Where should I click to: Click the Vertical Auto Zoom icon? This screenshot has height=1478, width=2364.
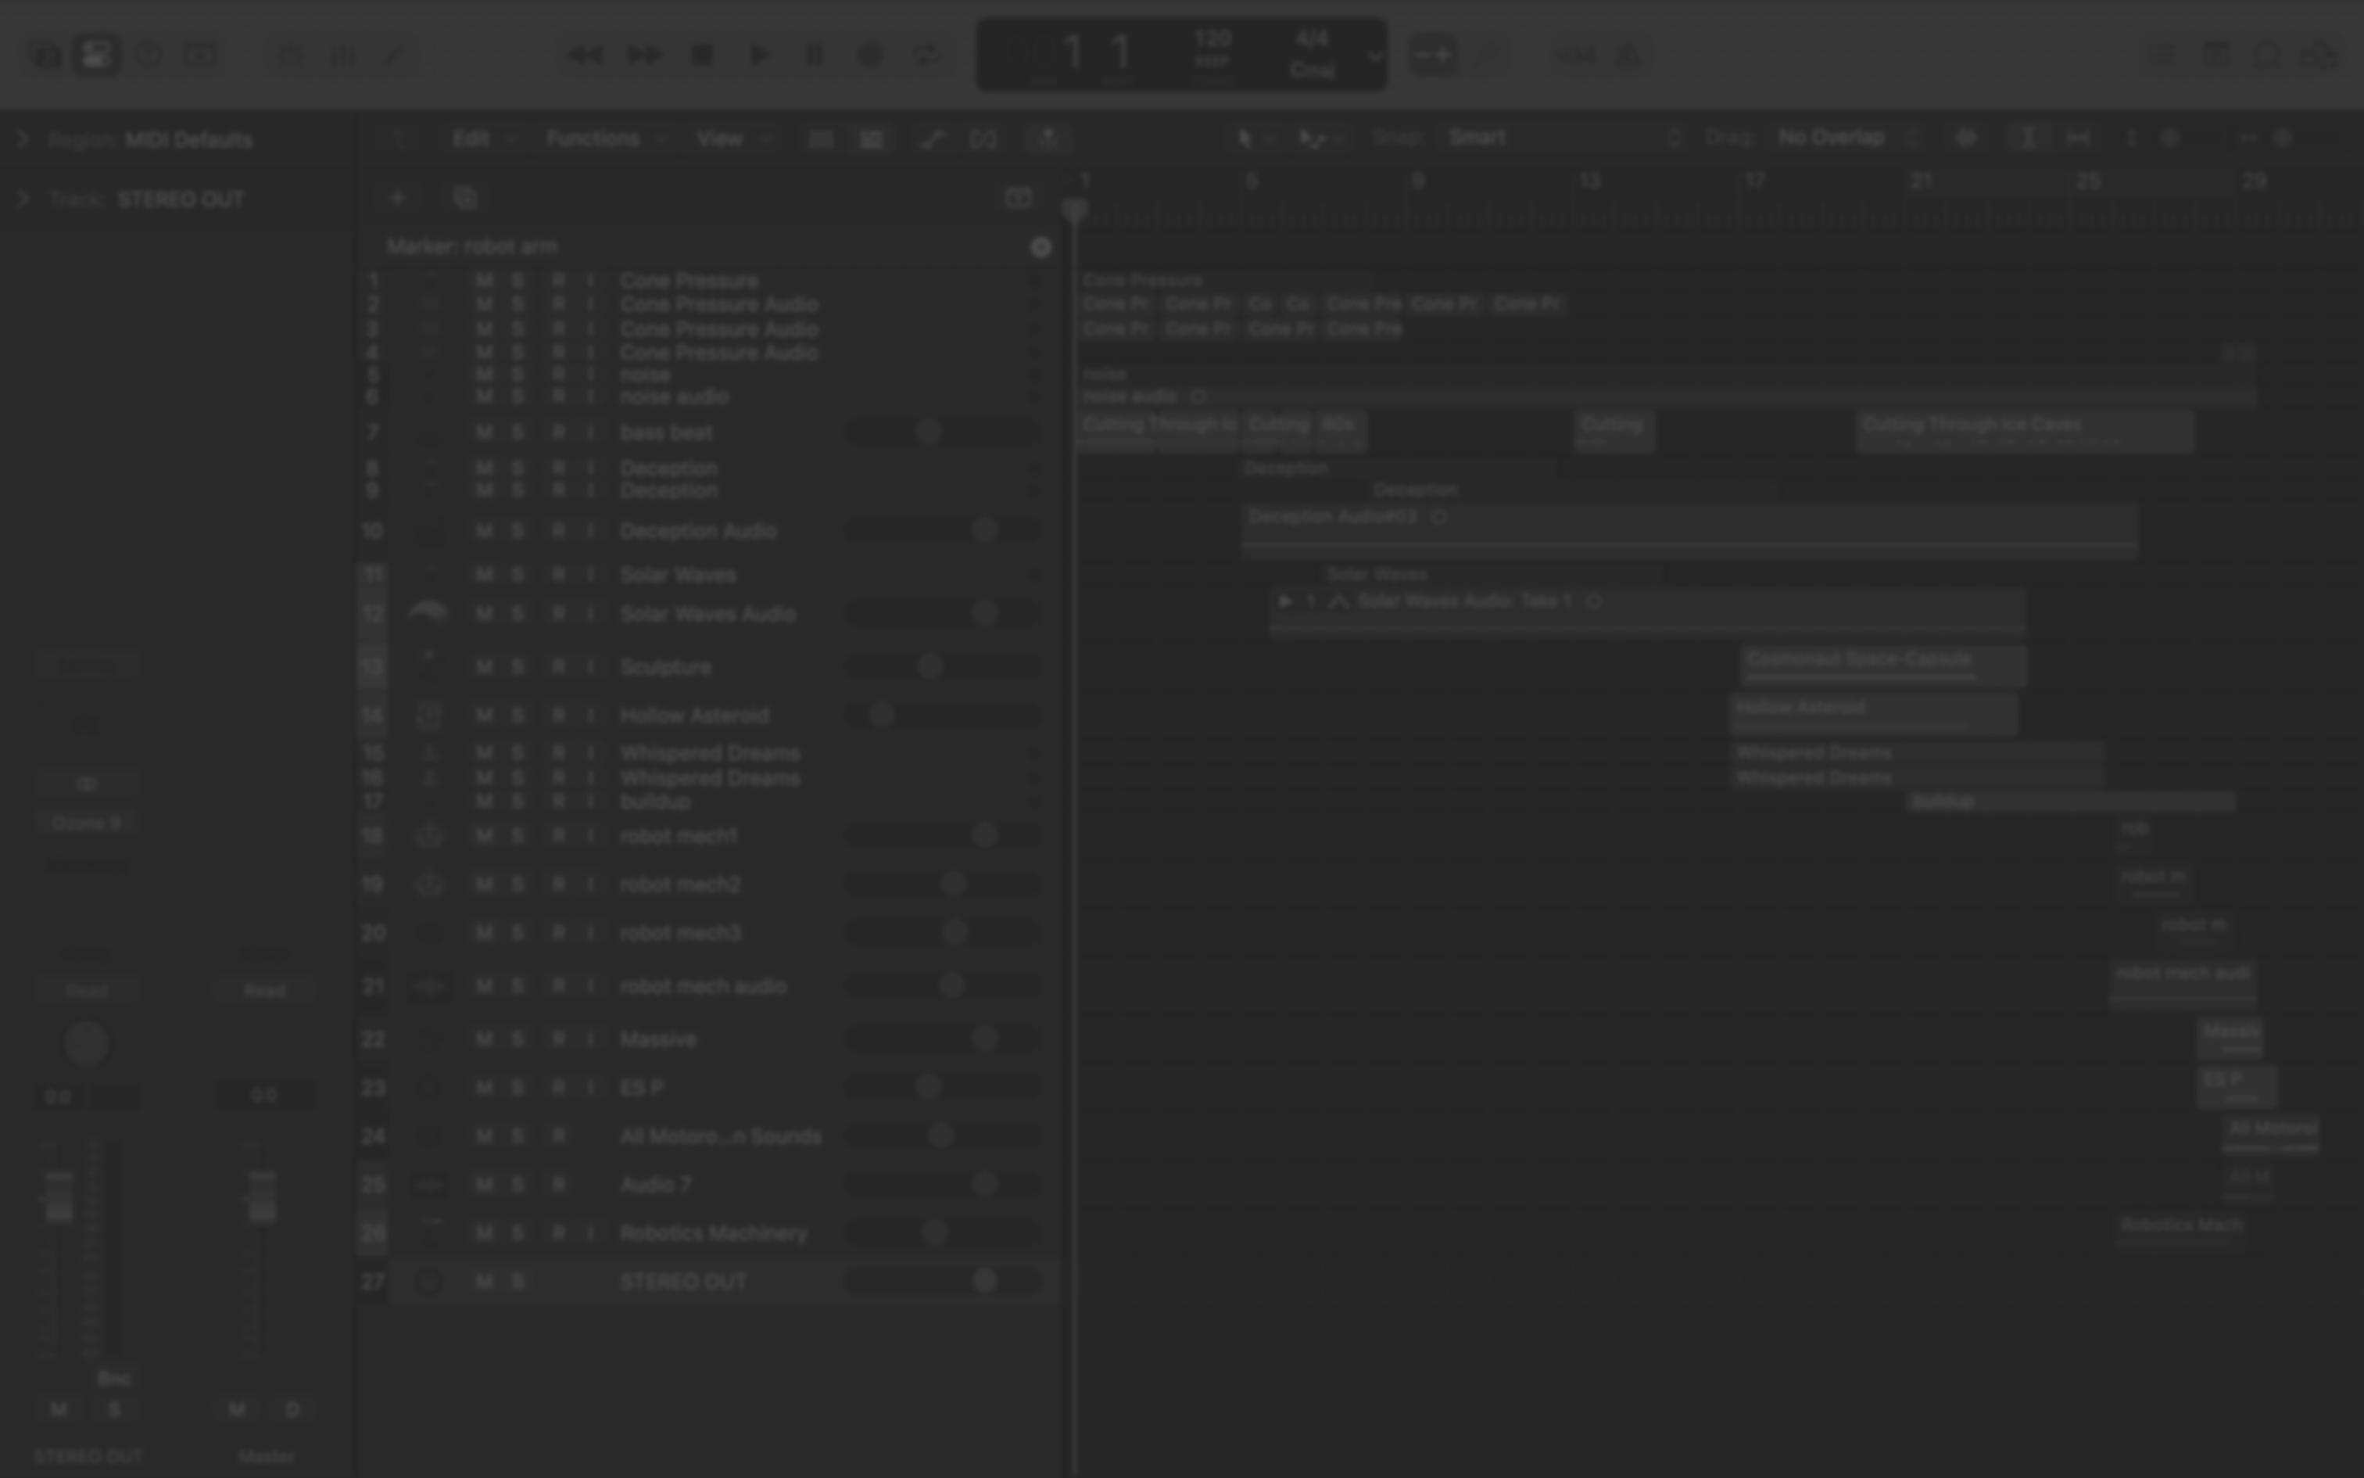coord(2027,139)
